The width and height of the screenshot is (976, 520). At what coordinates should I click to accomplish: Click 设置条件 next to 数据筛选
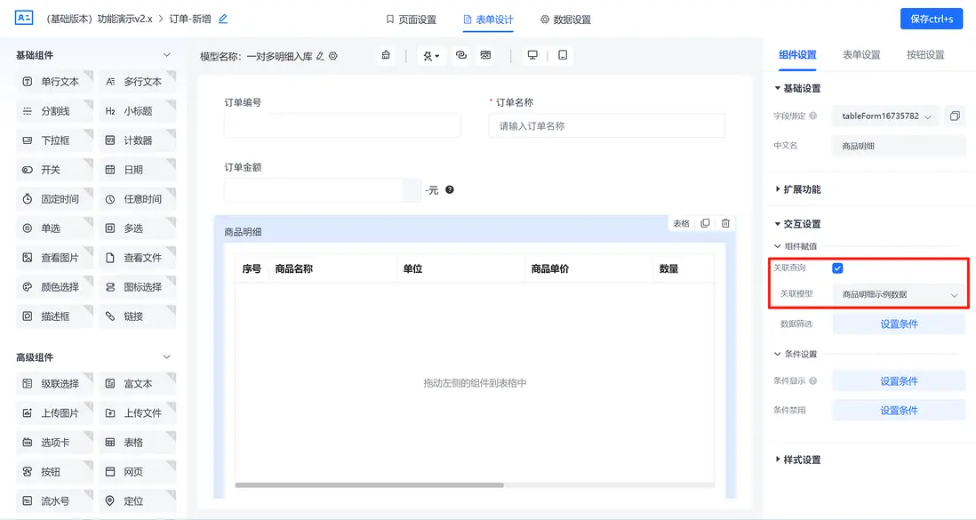tap(898, 323)
